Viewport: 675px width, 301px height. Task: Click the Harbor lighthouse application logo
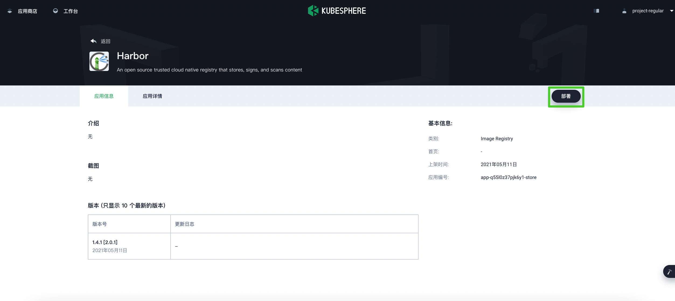(x=99, y=61)
